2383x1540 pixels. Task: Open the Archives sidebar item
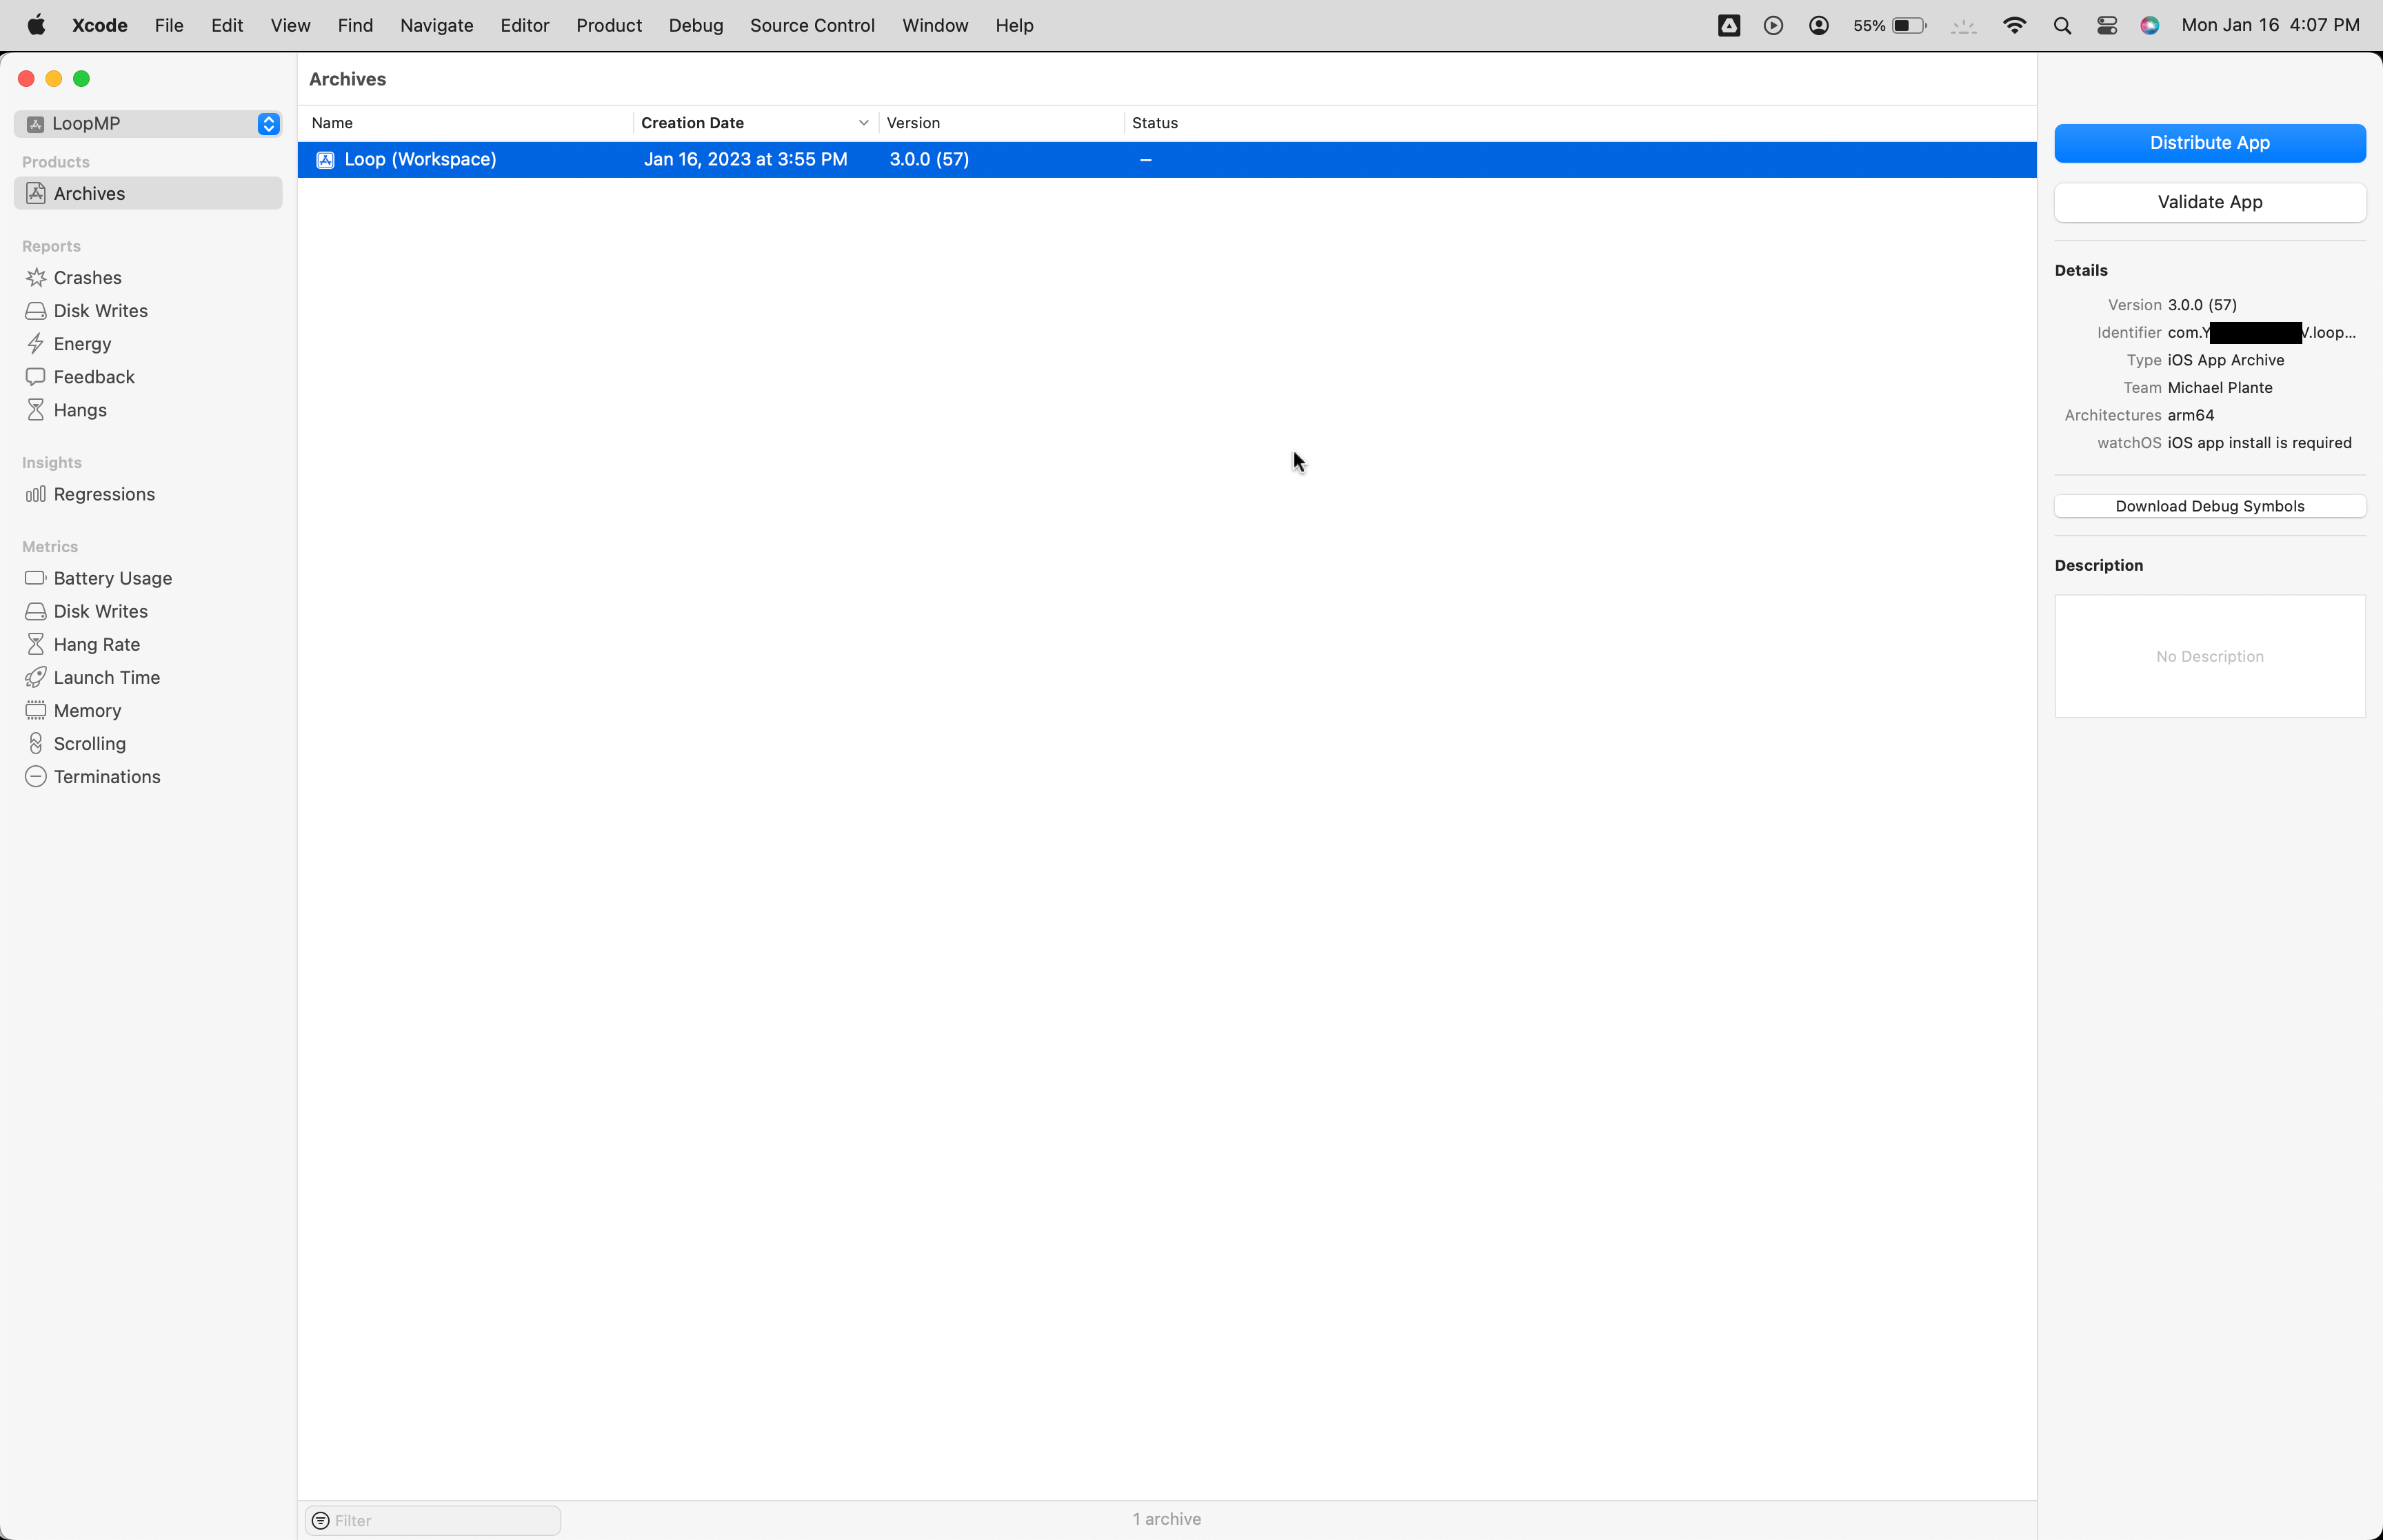(x=148, y=193)
